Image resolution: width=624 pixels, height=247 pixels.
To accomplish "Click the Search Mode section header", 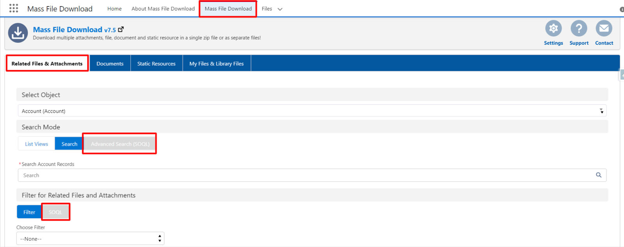I will point(312,127).
